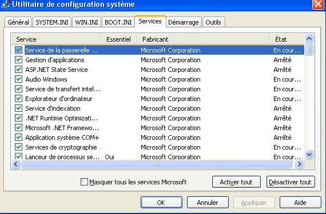The height and width of the screenshot is (214, 326).
Task: Select the Services de cryptographie row
Action: click(158, 147)
